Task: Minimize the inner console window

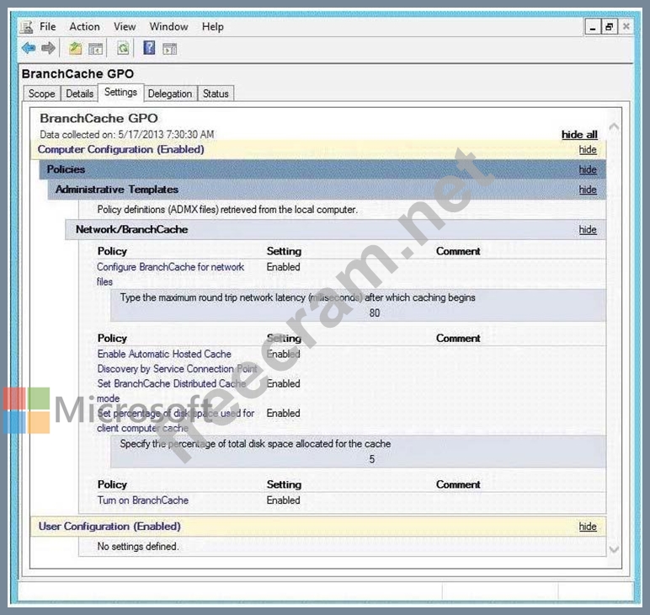Action: pyautogui.click(x=593, y=27)
